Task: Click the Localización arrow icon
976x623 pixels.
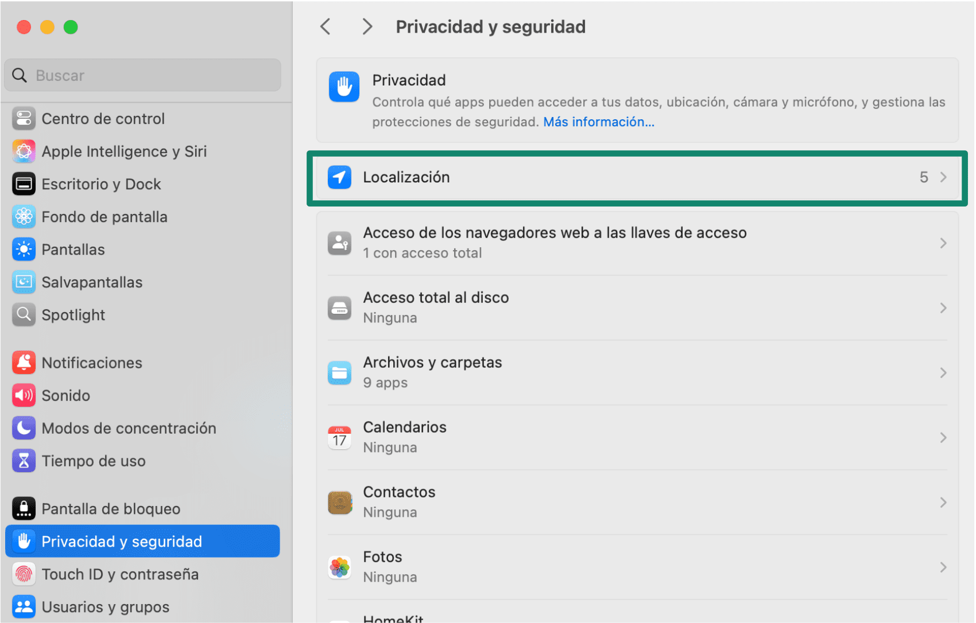Action: (340, 177)
